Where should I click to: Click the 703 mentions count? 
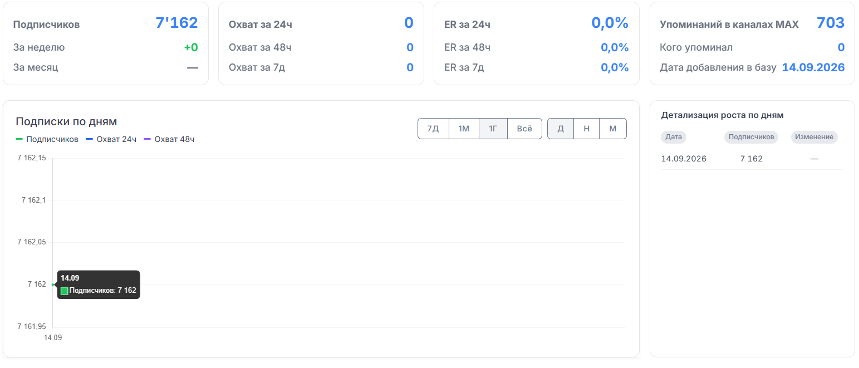click(x=831, y=23)
